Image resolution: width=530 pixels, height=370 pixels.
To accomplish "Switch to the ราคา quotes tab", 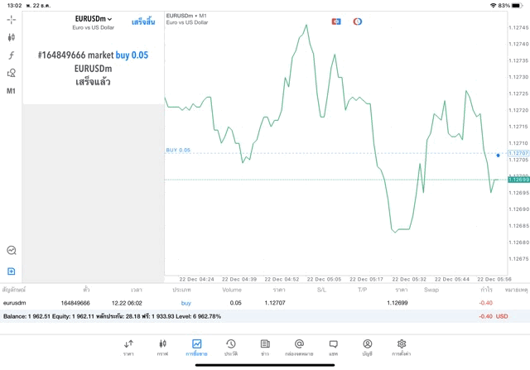I will click(128, 348).
